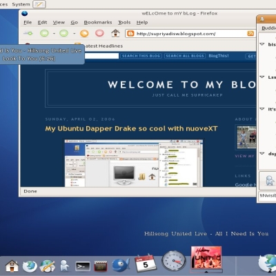Click the profile photo under ABOUT
Viewport: 276px width, 276px height.
(x=246, y=137)
